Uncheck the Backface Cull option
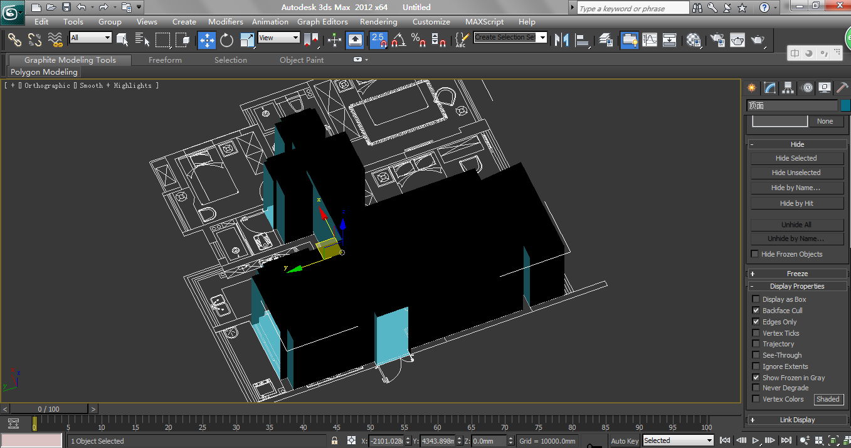851x448 pixels. [755, 310]
